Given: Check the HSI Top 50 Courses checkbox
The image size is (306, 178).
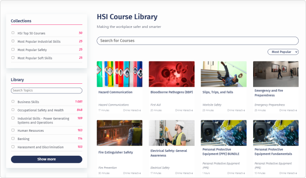Looking at the screenshot, I should tap(13, 33).
